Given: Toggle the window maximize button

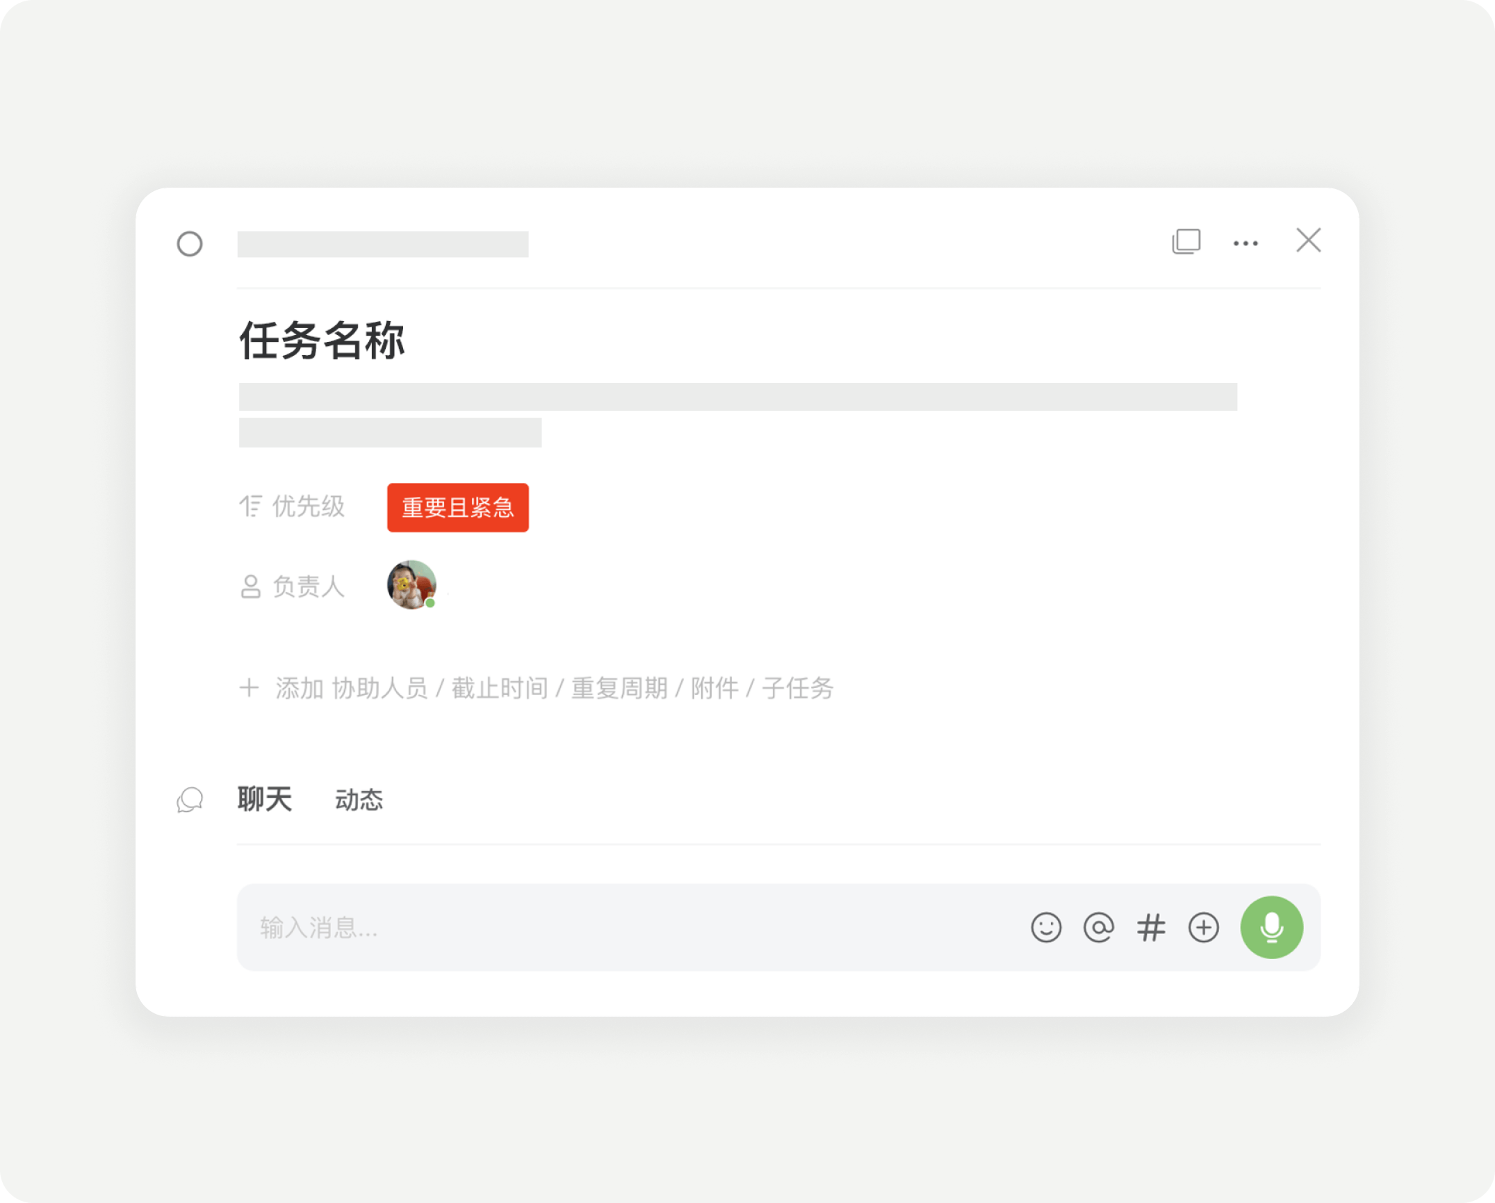Looking at the screenshot, I should point(1186,242).
